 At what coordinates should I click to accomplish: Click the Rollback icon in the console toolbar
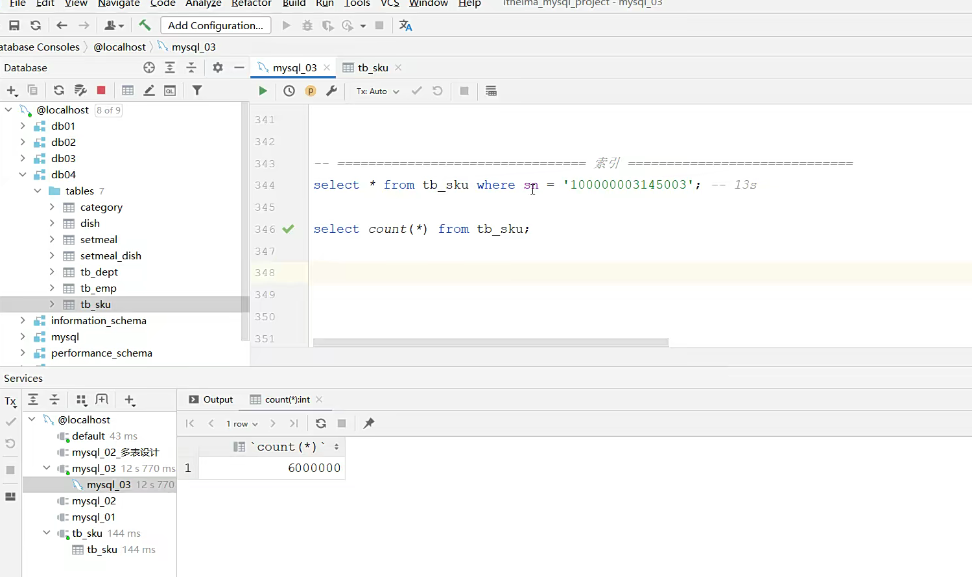438,91
